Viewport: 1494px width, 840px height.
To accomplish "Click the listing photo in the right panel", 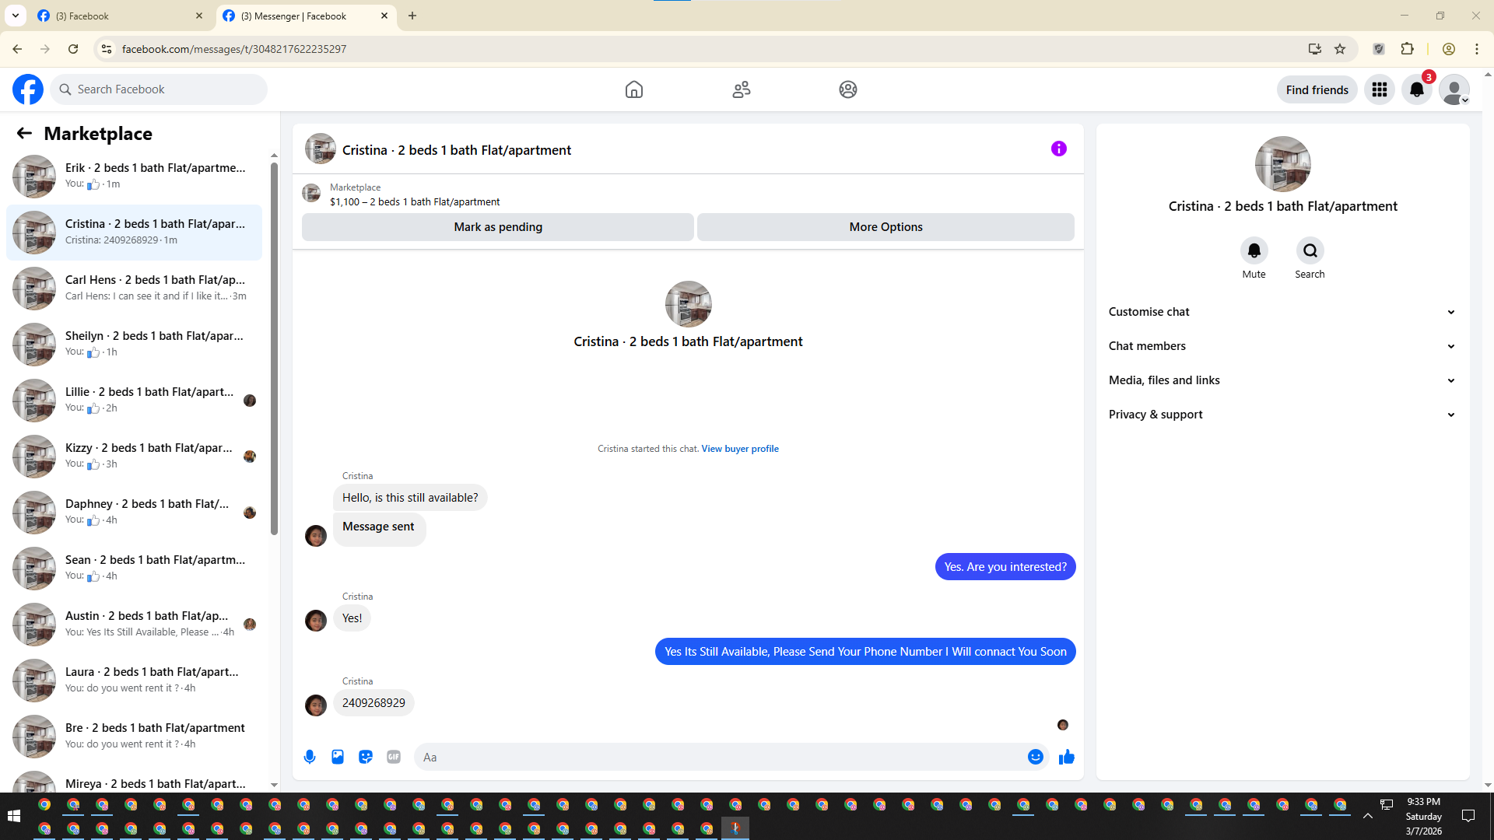I will [1283, 164].
